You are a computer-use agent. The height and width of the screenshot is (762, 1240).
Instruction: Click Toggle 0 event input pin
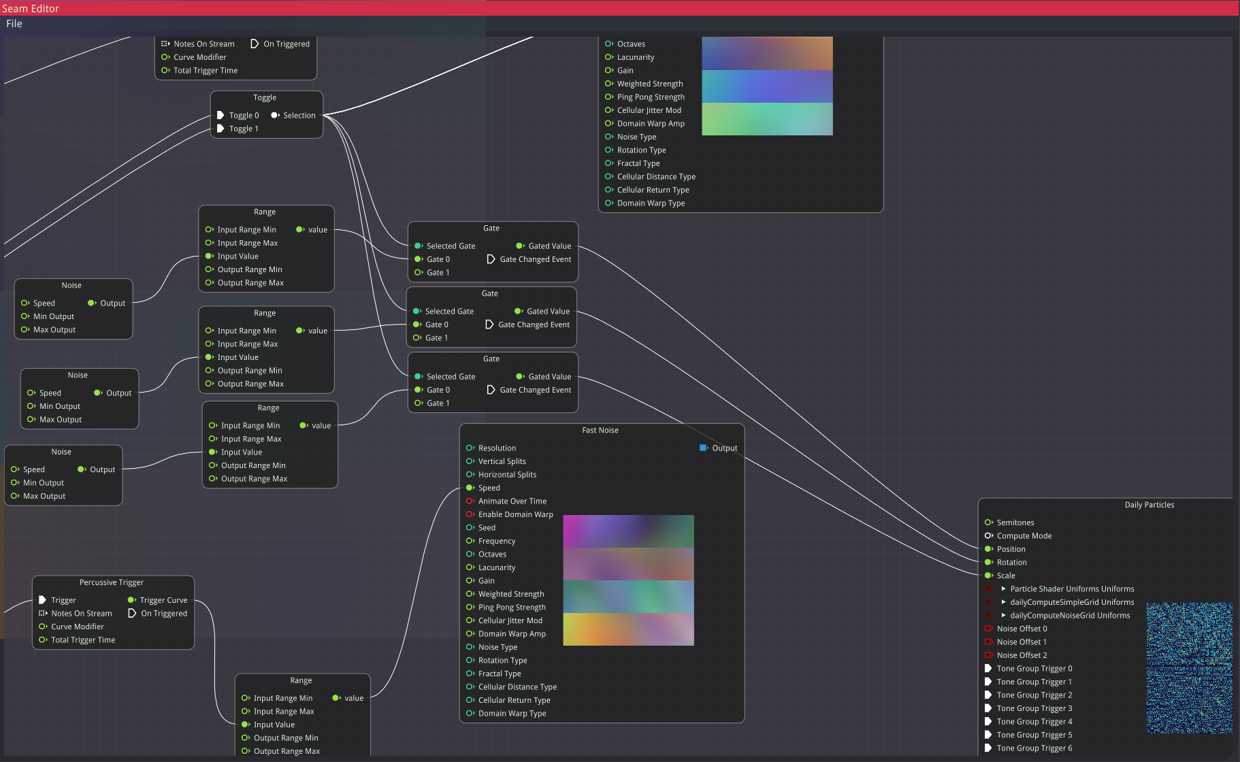(221, 116)
